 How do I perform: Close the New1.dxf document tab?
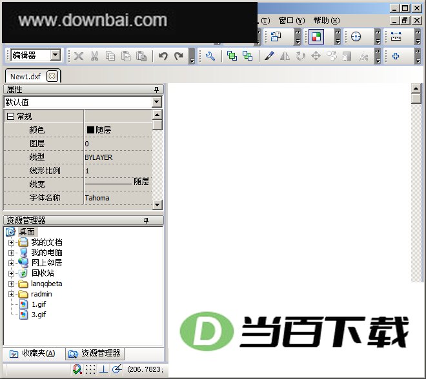click(x=52, y=76)
